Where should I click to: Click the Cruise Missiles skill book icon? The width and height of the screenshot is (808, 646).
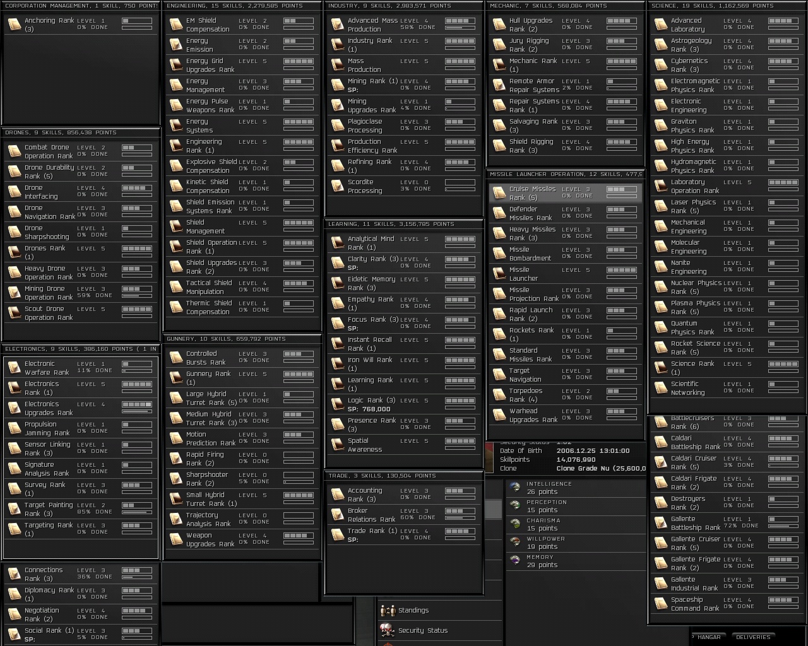pos(499,193)
